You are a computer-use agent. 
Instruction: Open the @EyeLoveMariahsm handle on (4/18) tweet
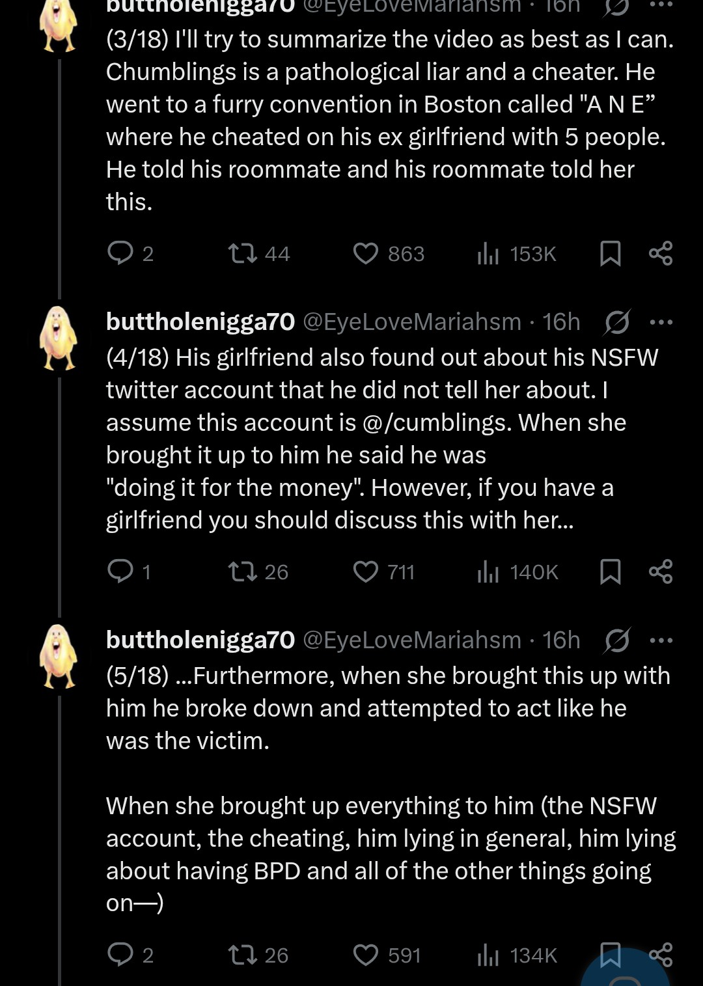click(413, 322)
